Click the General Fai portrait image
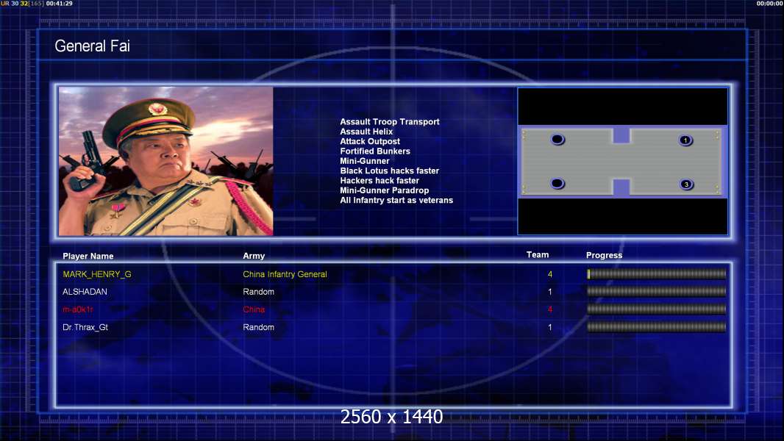 coord(165,161)
